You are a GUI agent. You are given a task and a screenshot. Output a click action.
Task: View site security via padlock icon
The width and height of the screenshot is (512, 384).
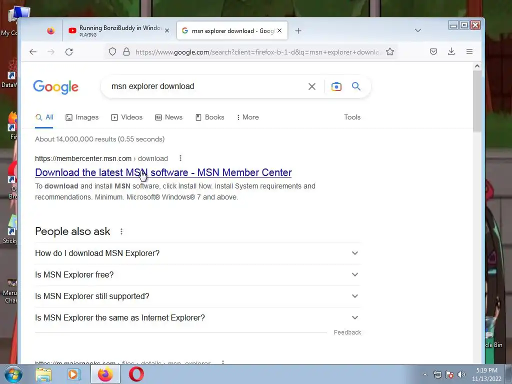point(126,51)
